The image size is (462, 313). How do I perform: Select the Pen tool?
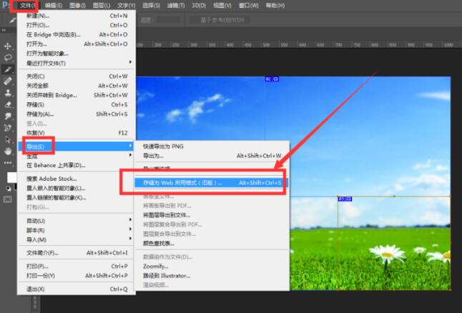(8, 128)
